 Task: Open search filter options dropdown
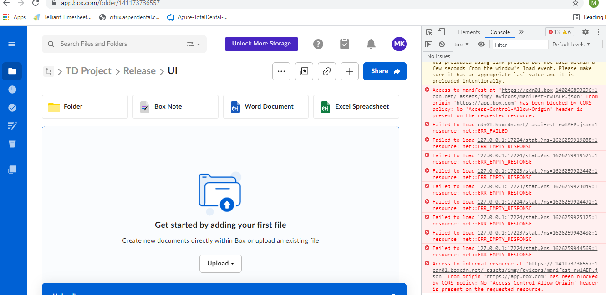point(194,44)
